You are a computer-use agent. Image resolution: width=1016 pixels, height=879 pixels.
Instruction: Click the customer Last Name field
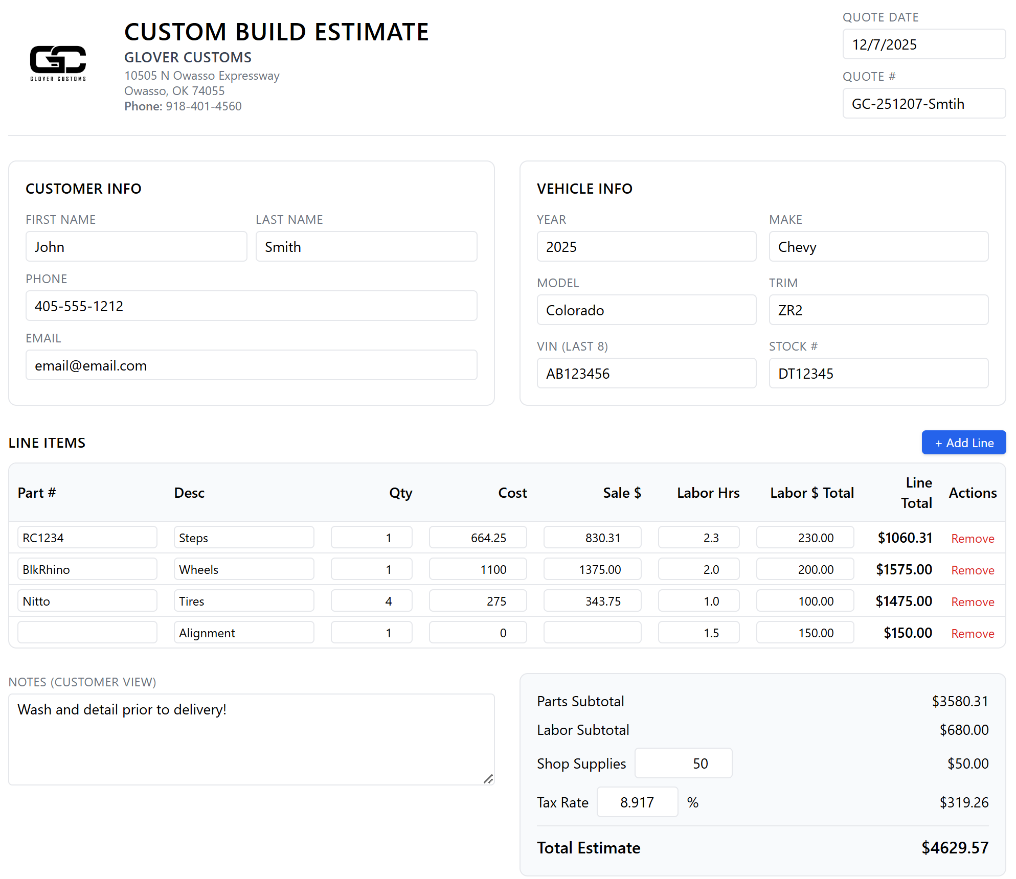click(x=366, y=246)
